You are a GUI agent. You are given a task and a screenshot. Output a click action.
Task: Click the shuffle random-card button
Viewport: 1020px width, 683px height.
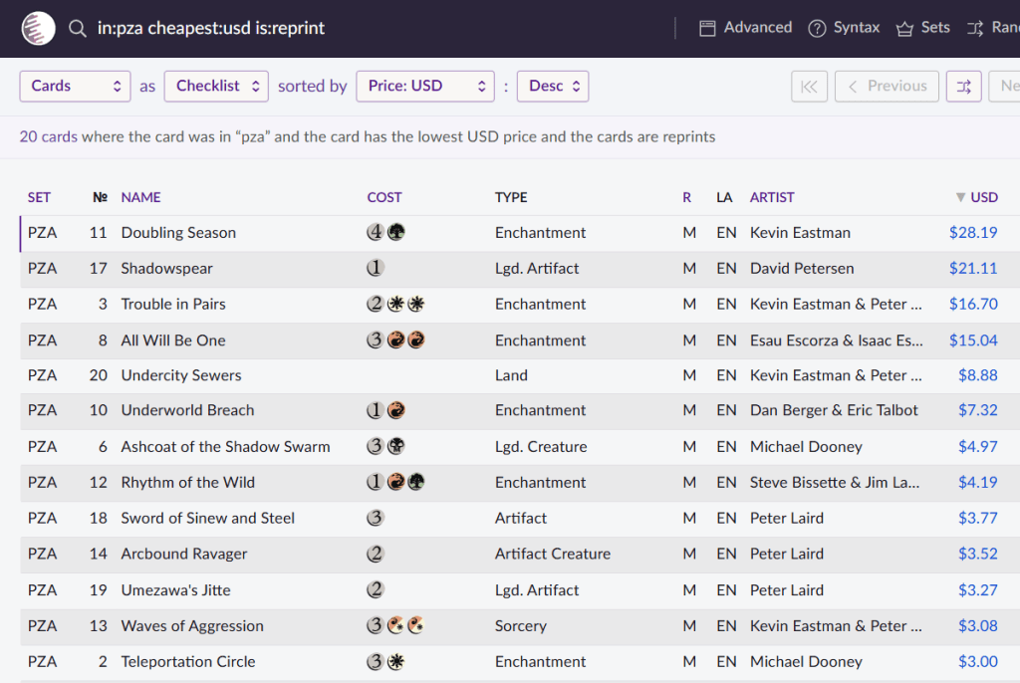(963, 87)
